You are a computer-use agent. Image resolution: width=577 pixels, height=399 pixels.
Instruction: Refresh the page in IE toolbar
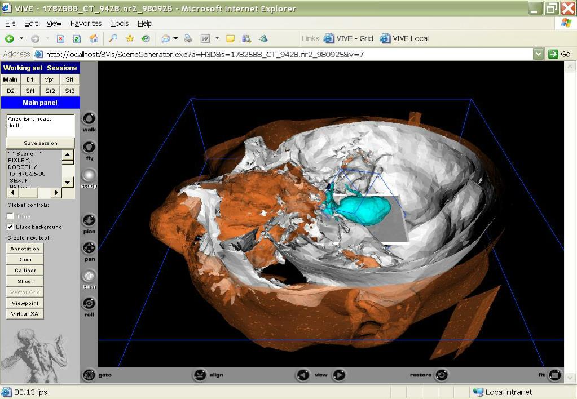coord(77,39)
